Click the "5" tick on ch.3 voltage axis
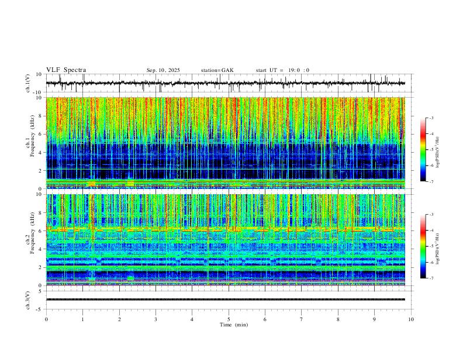The image size is (463, 358). [40, 291]
